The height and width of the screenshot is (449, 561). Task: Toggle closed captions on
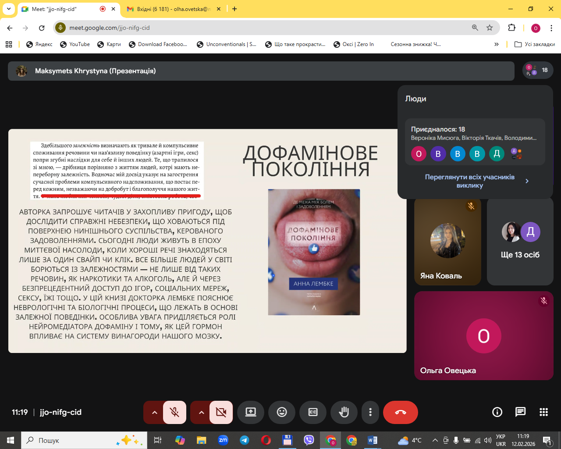(x=313, y=412)
